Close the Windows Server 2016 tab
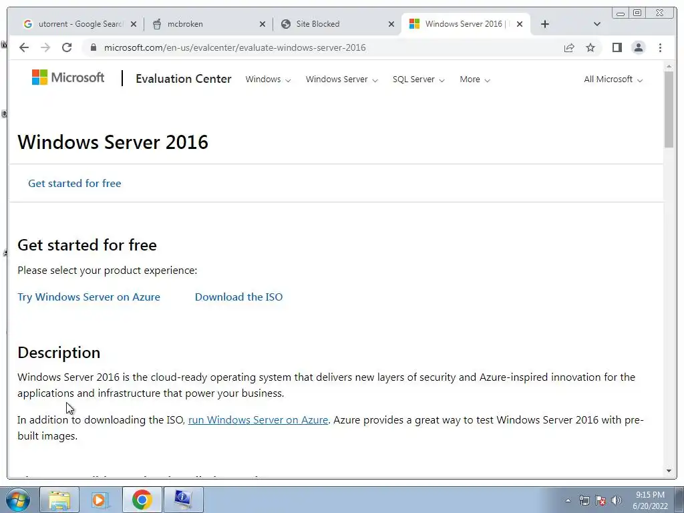684x513 pixels. coord(520,24)
